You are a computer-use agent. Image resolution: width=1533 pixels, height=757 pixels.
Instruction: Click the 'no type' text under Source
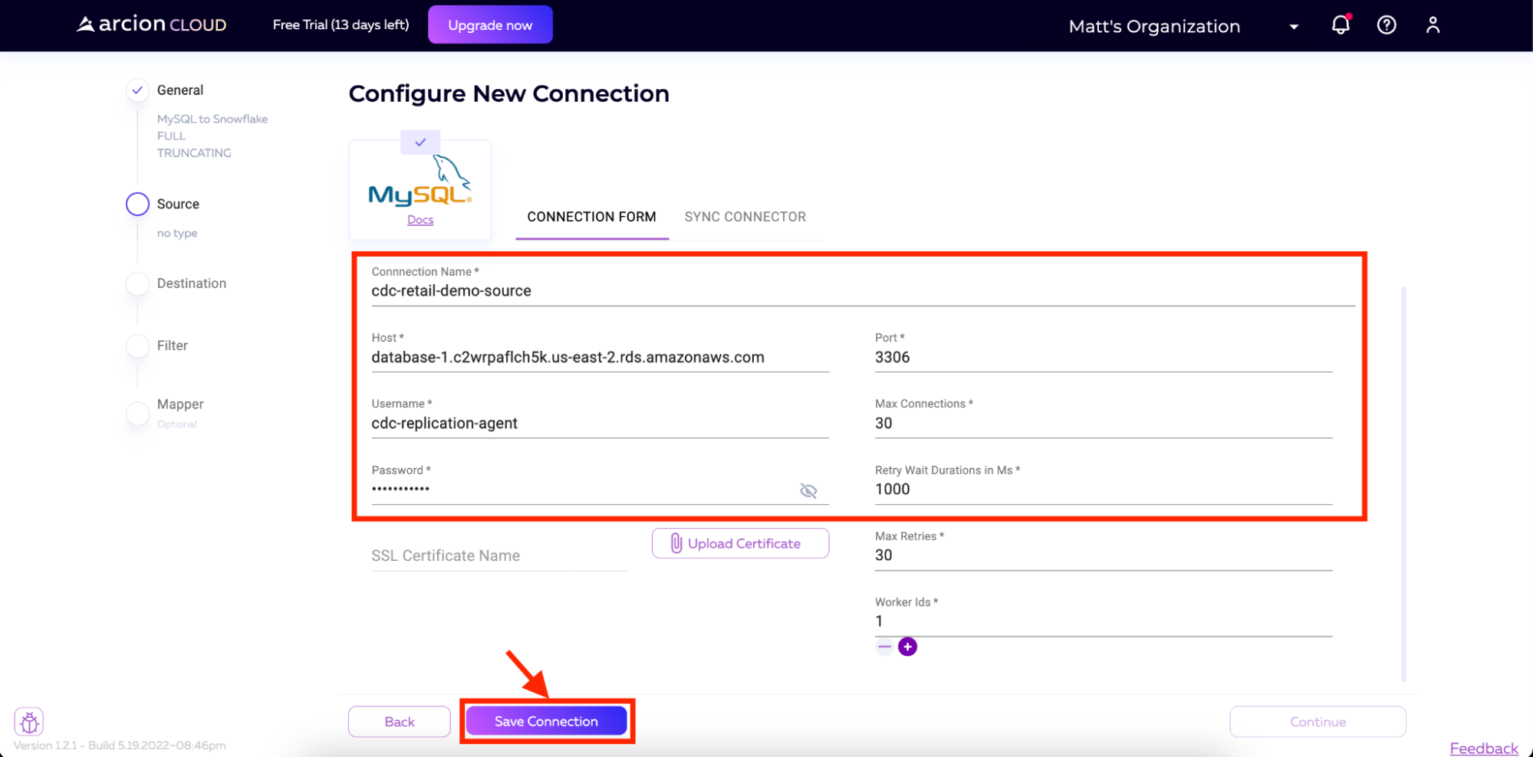click(177, 233)
